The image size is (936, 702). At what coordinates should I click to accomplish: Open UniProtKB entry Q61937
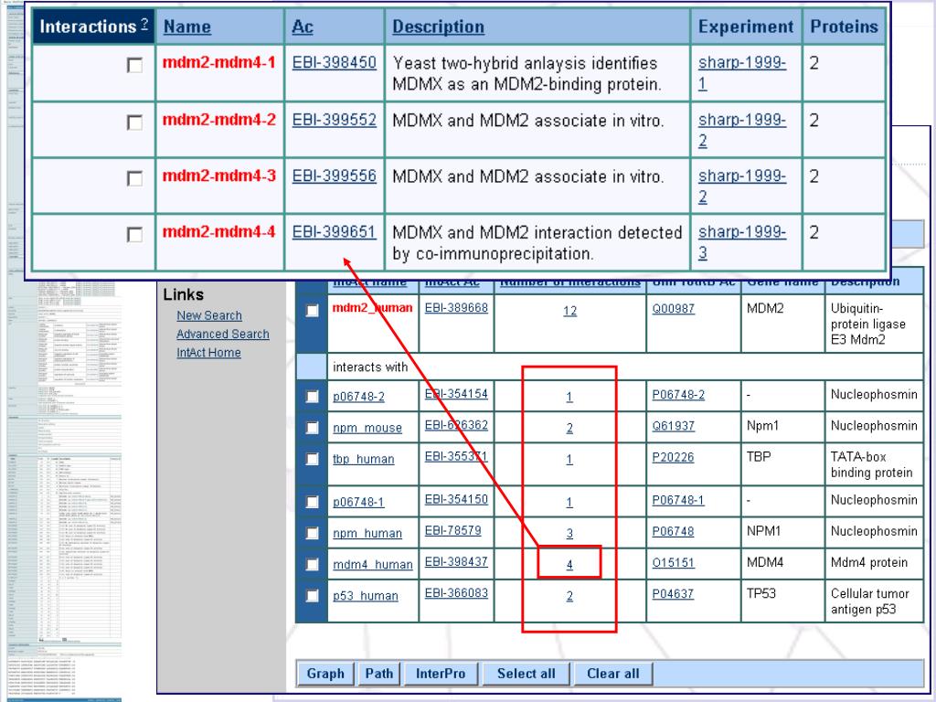click(x=673, y=426)
